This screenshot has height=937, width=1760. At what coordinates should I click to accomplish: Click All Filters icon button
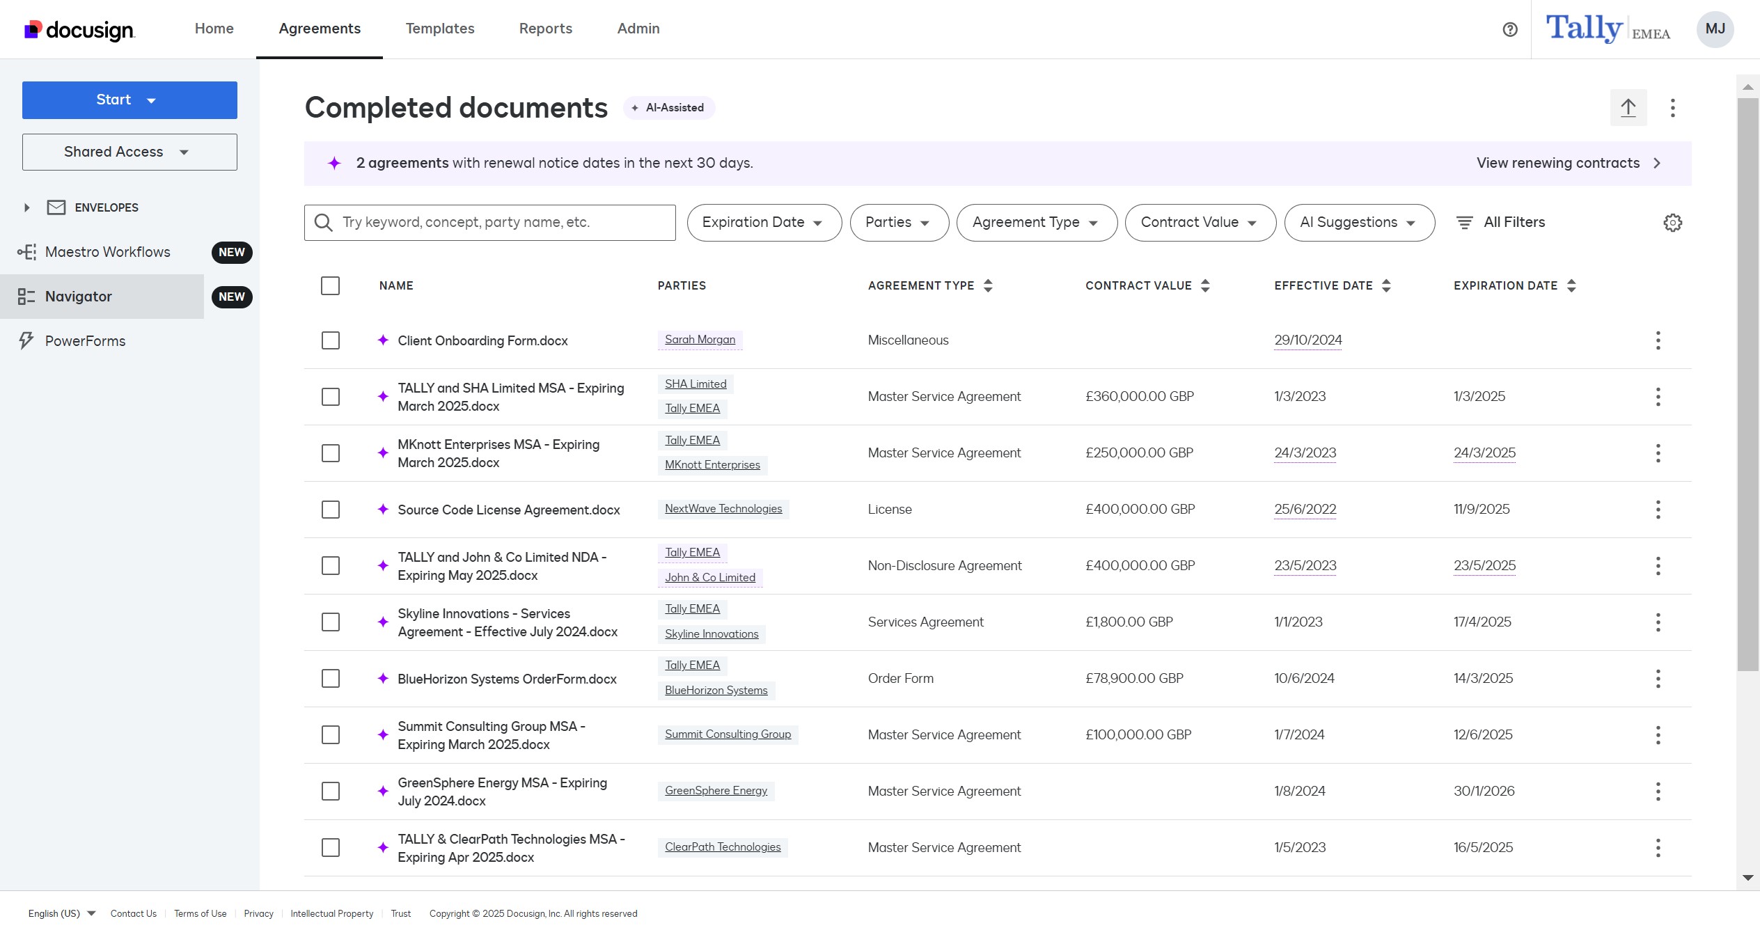(x=1464, y=223)
